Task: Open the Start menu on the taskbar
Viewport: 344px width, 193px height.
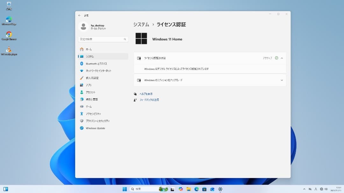Action: click(x=125, y=189)
